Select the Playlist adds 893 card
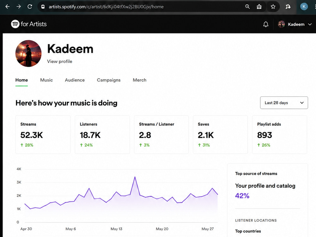Viewport: 316px width, 237px height. click(x=280, y=134)
